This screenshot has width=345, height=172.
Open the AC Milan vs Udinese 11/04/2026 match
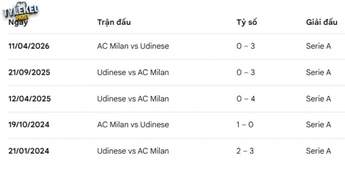click(x=133, y=46)
